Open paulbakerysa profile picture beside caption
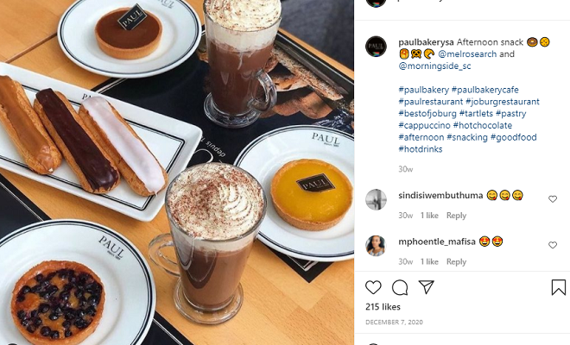This screenshot has width=570, height=345. point(376,47)
